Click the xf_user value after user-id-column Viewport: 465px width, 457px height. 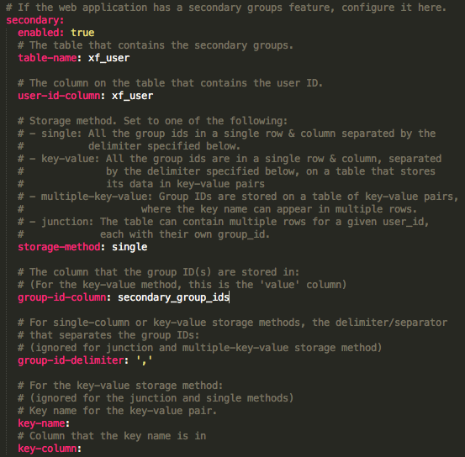click(x=132, y=96)
